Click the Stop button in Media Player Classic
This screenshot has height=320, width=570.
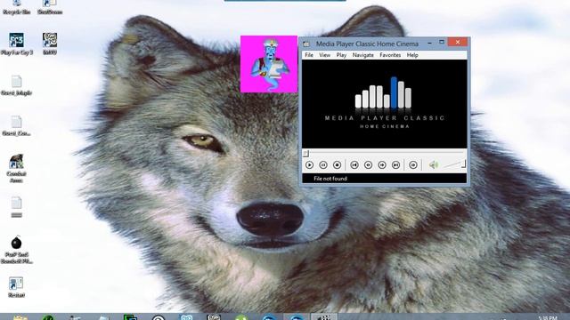(337, 165)
